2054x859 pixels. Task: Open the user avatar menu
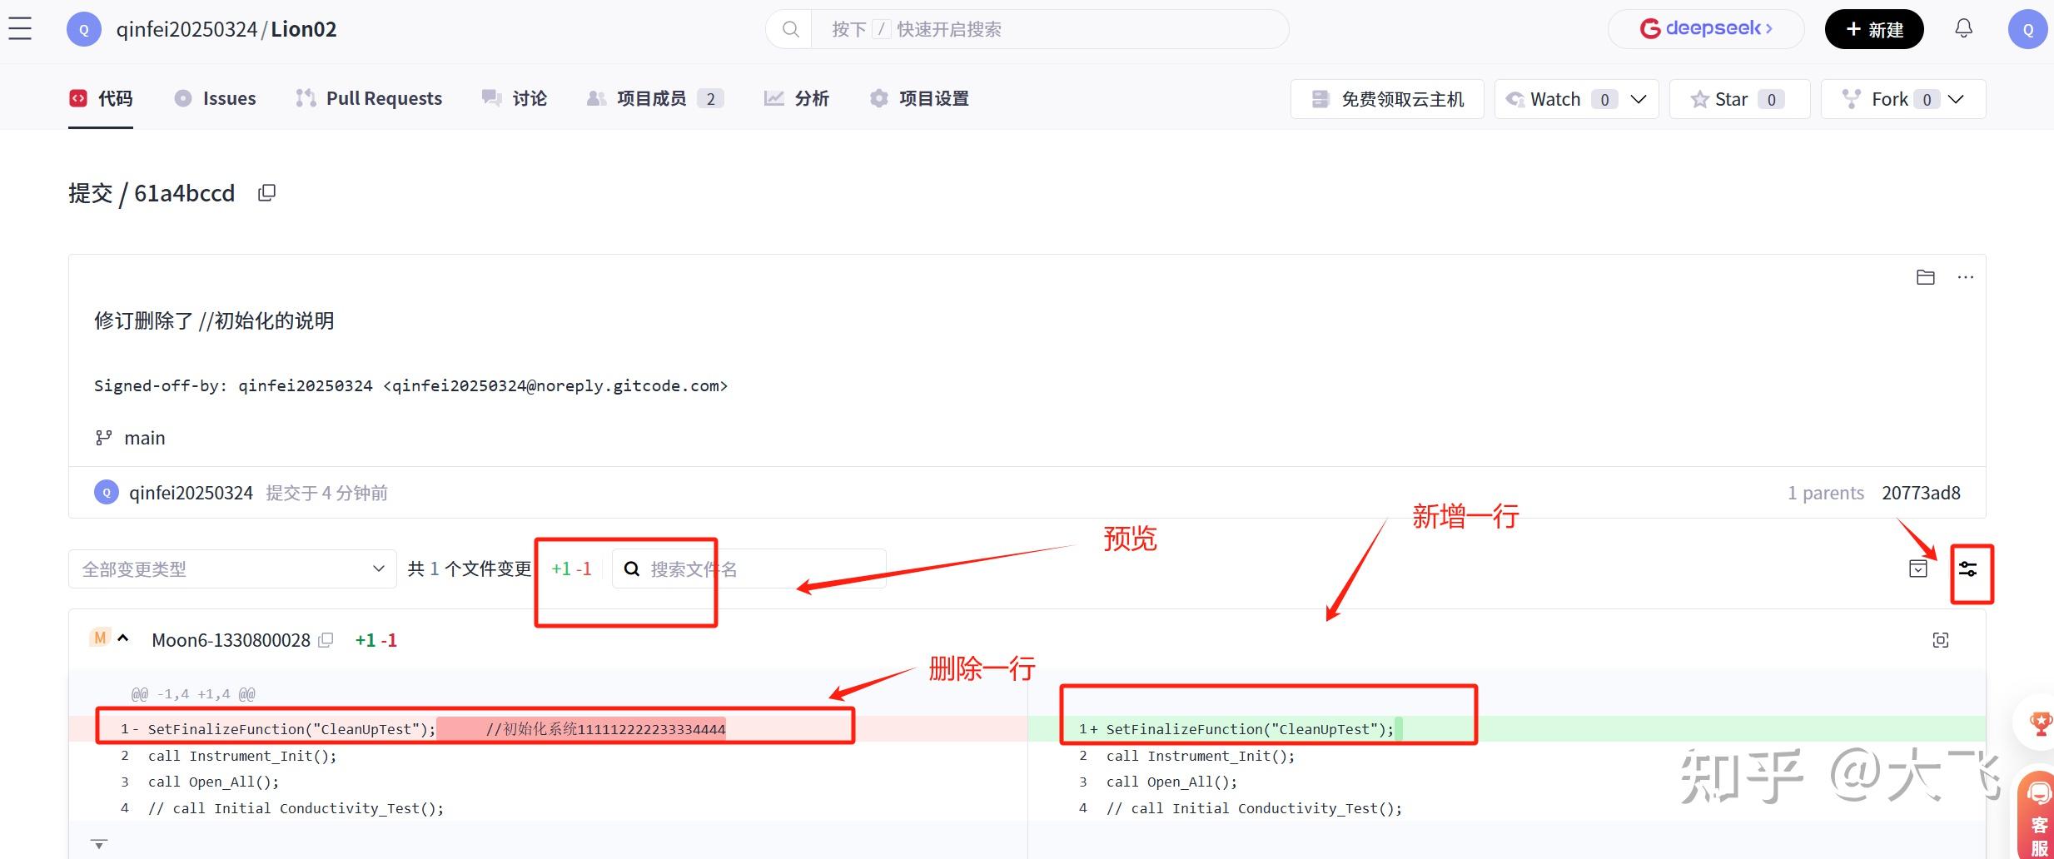click(x=2027, y=28)
